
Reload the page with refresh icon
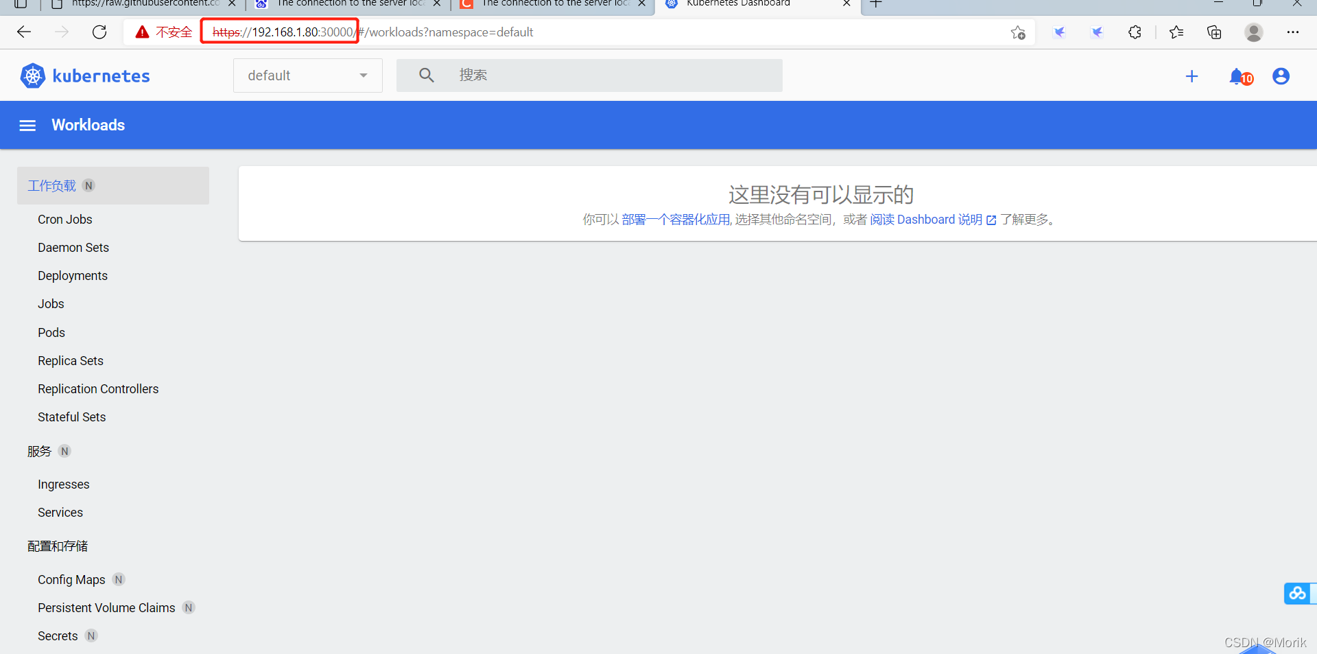coord(99,32)
